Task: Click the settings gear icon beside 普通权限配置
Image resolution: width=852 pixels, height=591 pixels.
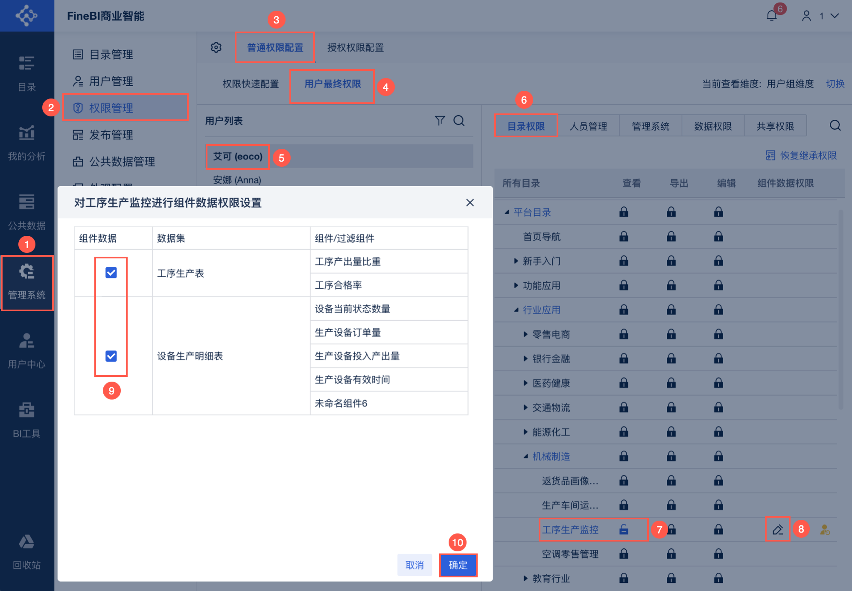Action: click(x=216, y=47)
